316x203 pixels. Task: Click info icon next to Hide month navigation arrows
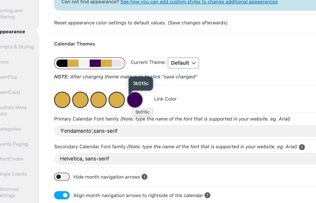(144, 177)
